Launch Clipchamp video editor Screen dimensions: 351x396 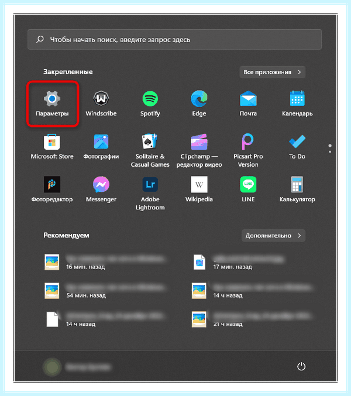point(199,151)
